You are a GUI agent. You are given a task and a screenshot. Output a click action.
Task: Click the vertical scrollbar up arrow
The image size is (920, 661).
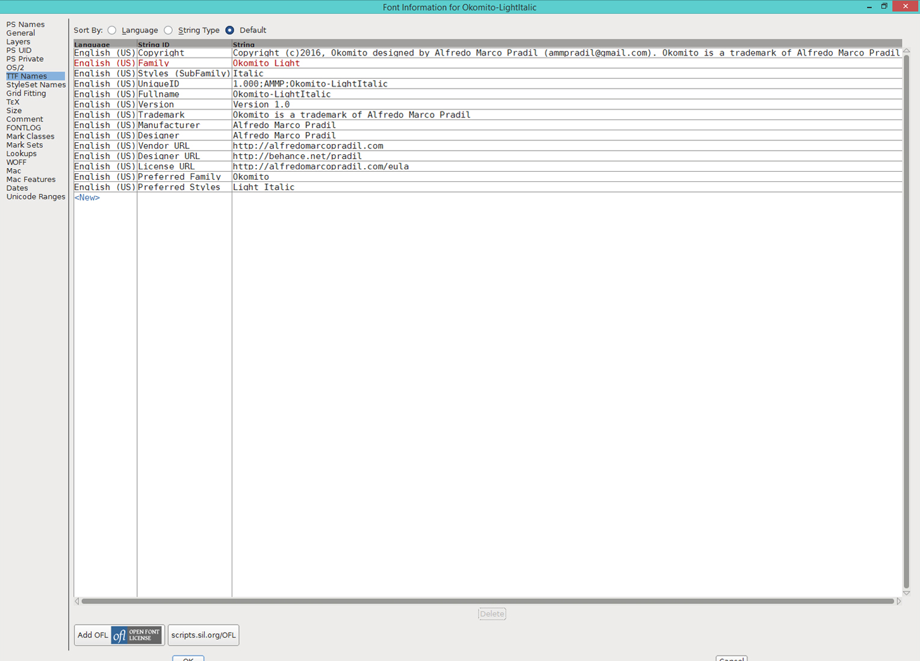tap(906, 51)
